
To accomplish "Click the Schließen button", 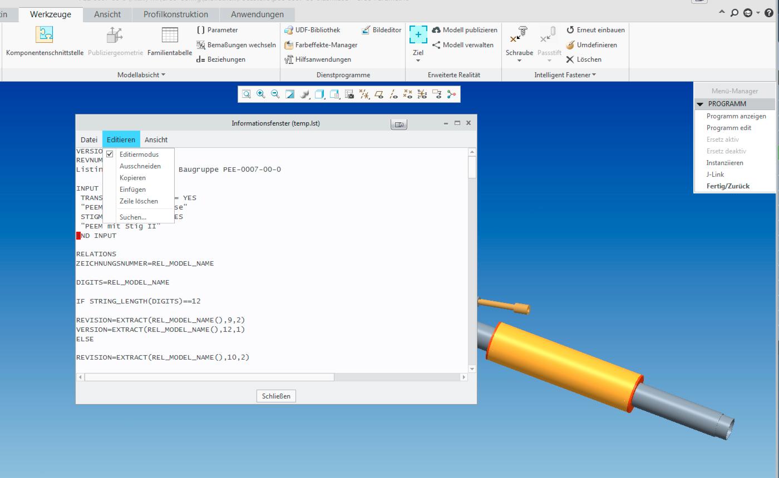I will [x=276, y=396].
